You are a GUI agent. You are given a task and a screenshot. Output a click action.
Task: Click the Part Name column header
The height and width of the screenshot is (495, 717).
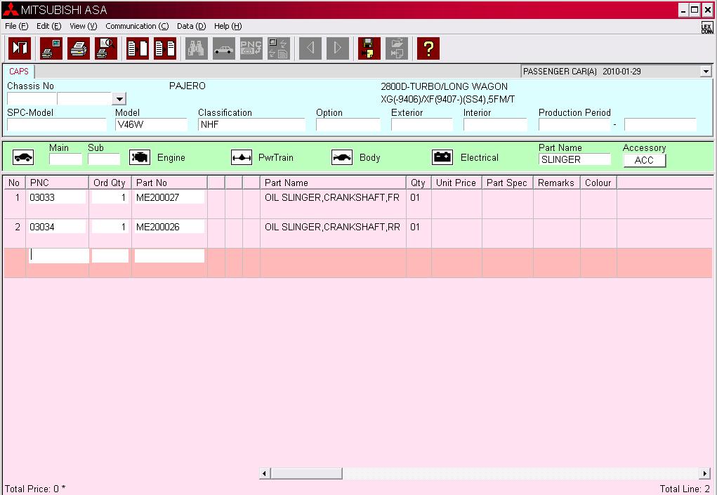(332, 183)
